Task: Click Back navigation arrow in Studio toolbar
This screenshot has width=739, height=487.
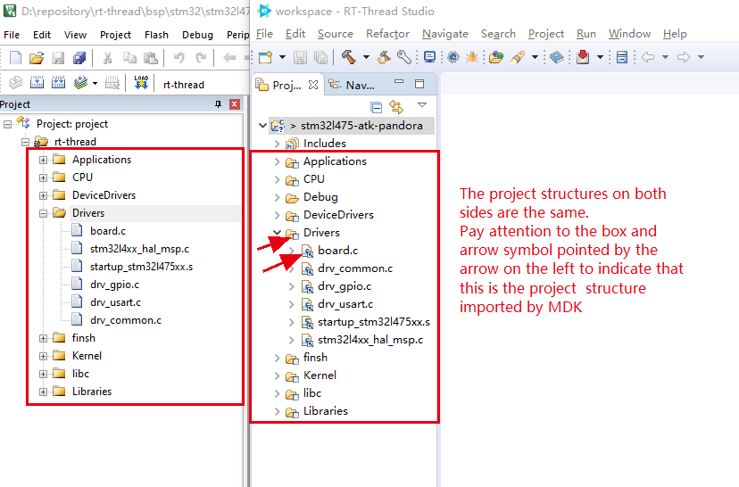Action: pyautogui.click(x=648, y=57)
